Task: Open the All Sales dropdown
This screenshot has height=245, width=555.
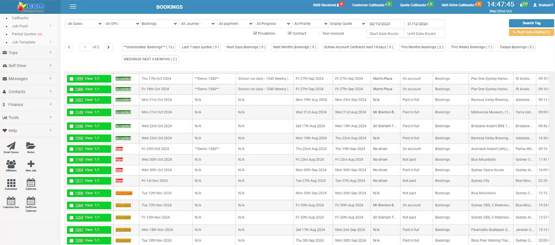Action: pyautogui.click(x=84, y=24)
